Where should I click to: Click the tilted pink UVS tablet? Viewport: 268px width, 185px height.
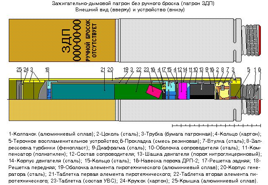[x=154, y=91]
